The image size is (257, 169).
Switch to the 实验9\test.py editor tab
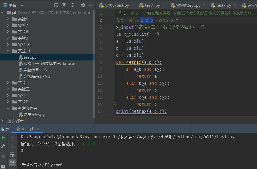(188, 5)
